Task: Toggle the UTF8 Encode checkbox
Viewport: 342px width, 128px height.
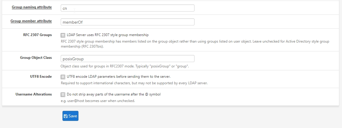Action: tap(63, 77)
